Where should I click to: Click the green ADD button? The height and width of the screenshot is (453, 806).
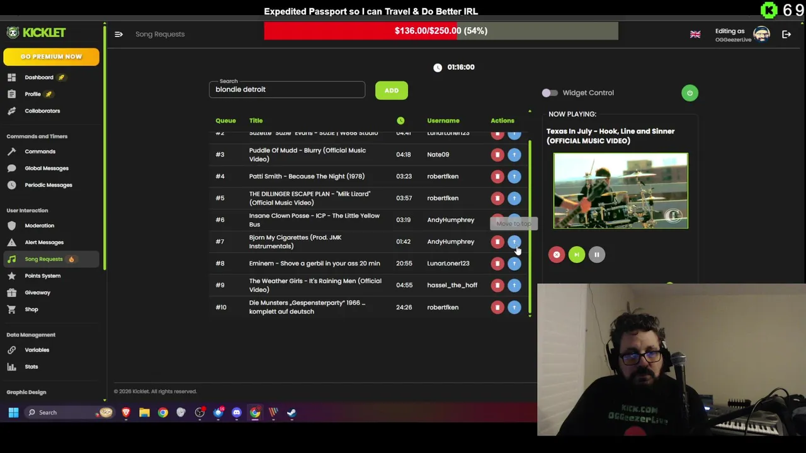392,91
